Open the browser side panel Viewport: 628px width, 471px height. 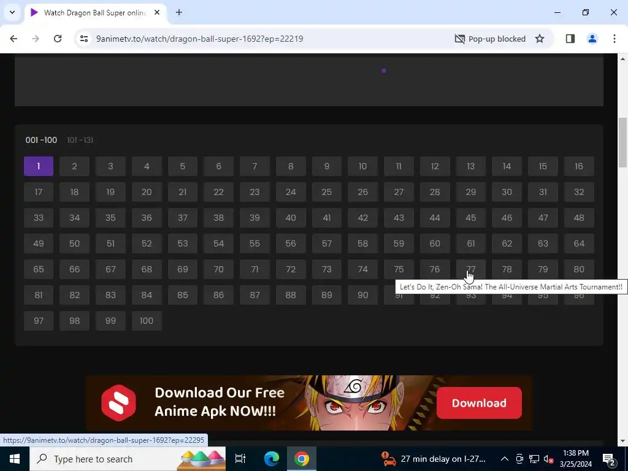(x=570, y=39)
